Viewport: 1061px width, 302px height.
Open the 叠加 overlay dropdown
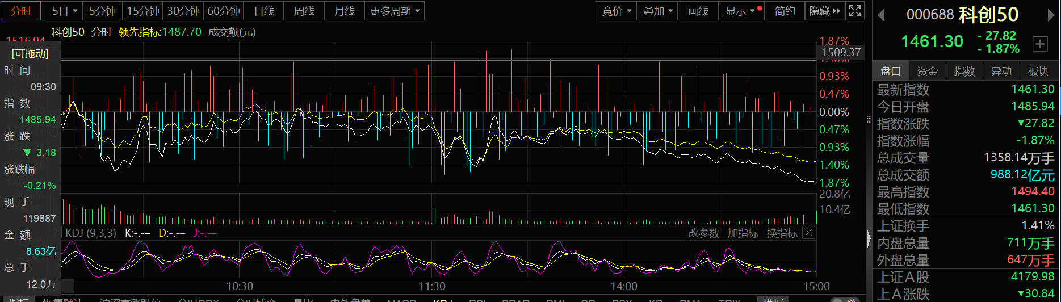tap(657, 11)
